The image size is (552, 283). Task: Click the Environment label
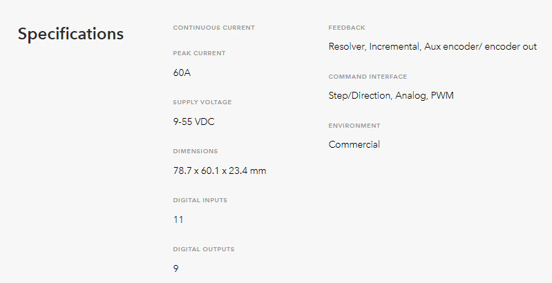[x=354, y=126]
